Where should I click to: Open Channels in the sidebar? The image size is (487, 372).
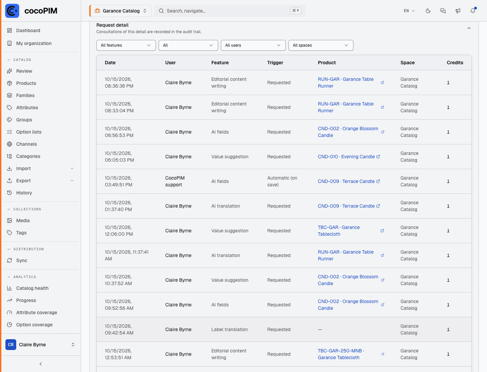coord(41,144)
